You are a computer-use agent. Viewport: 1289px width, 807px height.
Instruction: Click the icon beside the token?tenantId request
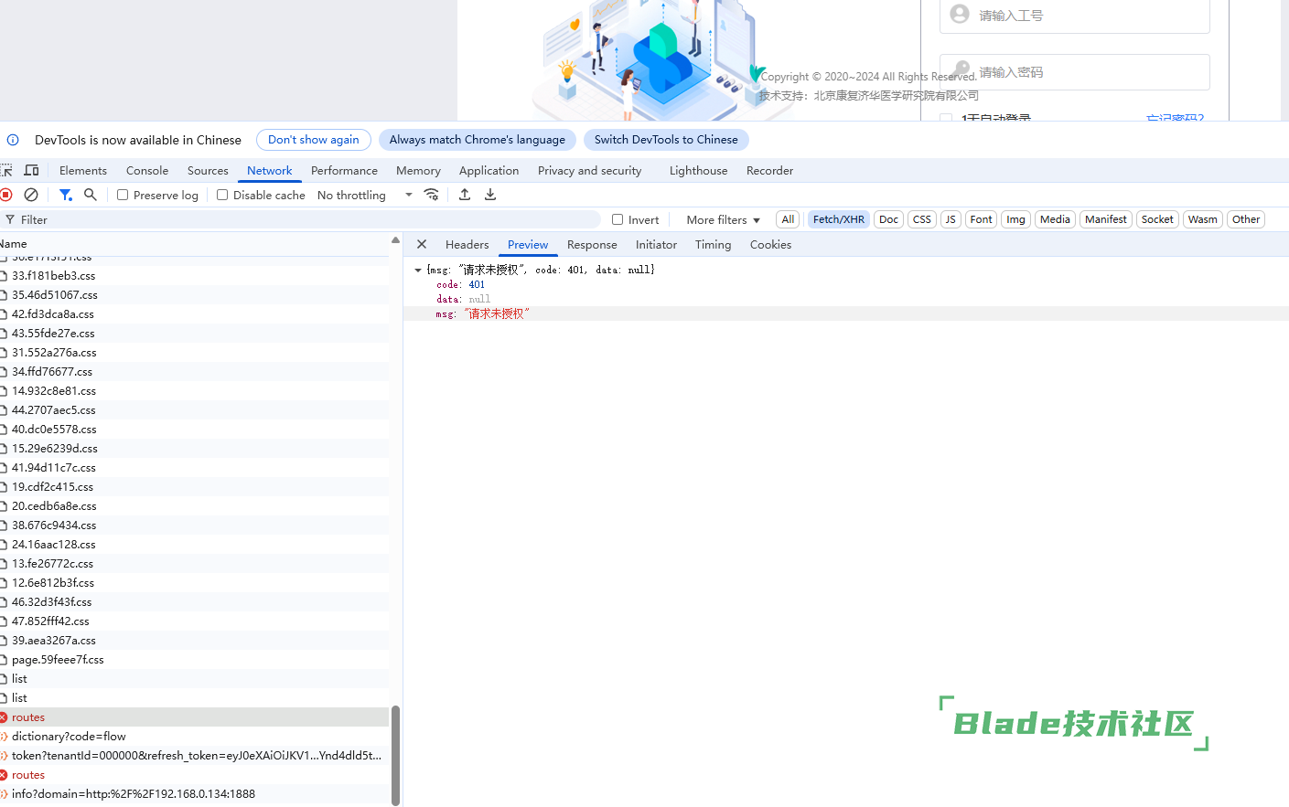click(x=4, y=756)
